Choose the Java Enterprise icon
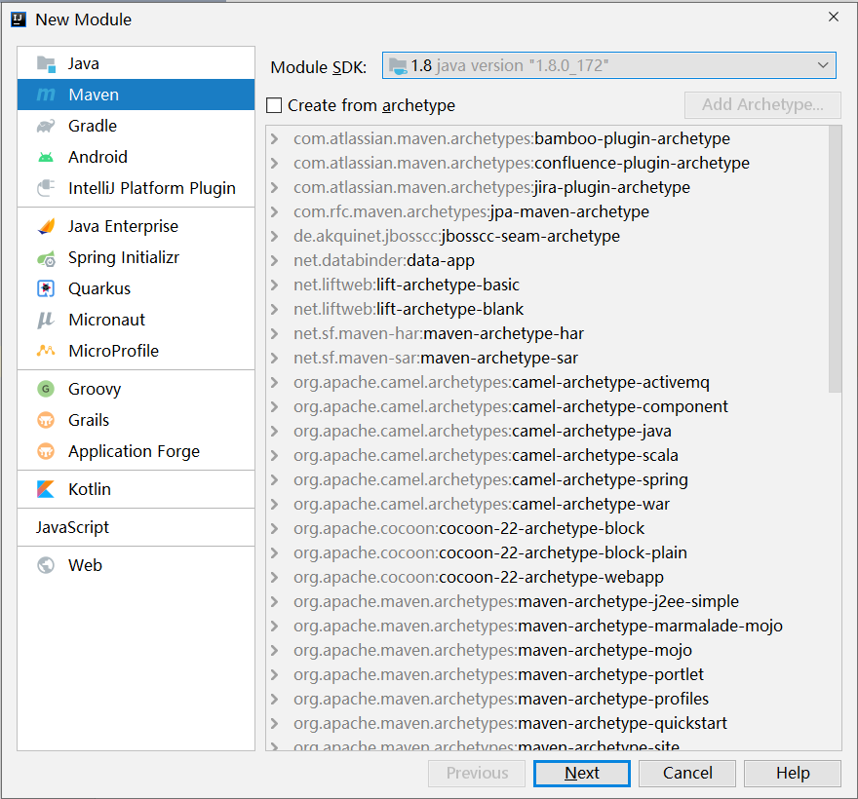858x799 pixels. click(46, 226)
